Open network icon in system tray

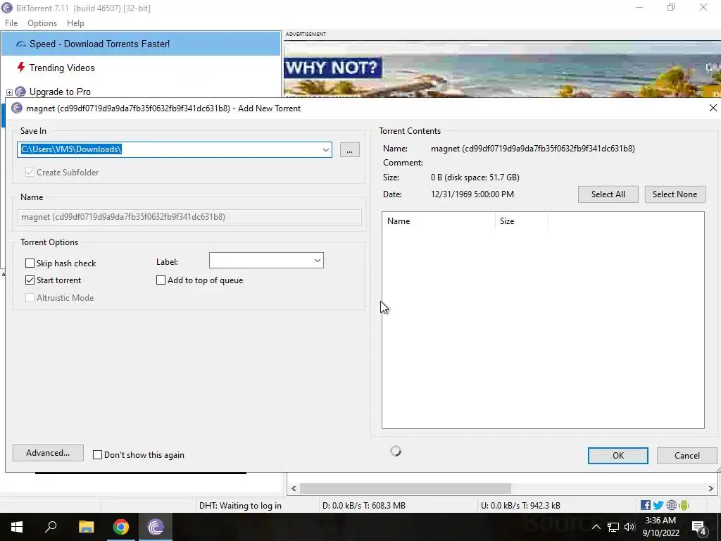point(613,527)
